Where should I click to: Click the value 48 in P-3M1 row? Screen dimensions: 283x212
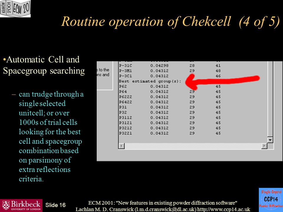(x=218, y=71)
